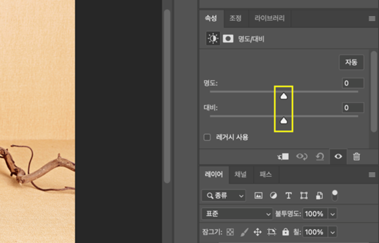Open 표준 blend mode dropdown
Viewport: 379px width, 243px height.
tap(237, 214)
